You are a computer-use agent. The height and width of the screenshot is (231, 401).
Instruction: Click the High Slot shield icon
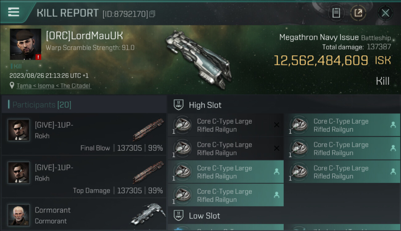[x=179, y=105]
